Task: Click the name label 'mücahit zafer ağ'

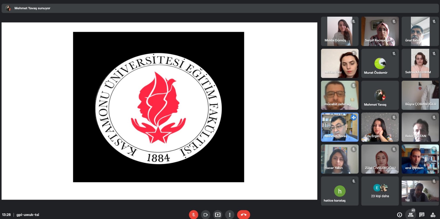Action: click(338, 104)
